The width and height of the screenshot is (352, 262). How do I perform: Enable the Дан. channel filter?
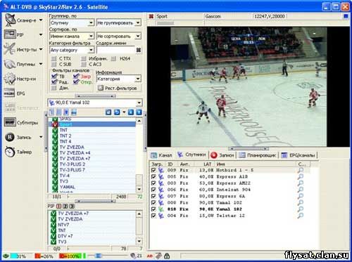coord(54,88)
